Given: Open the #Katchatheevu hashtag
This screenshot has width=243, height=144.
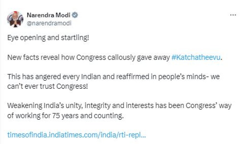Looking at the screenshot, I should click(196, 57).
